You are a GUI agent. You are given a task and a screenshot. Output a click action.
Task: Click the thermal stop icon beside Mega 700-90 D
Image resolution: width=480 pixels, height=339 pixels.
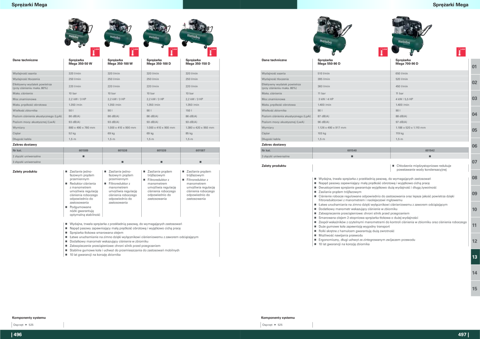click(461, 51)
